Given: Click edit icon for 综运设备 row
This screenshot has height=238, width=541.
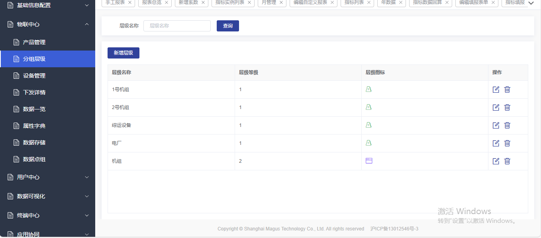Looking at the screenshot, I should [x=496, y=125].
